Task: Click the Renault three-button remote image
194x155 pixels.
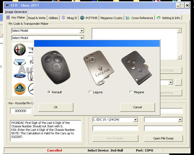Action: tap(56, 67)
